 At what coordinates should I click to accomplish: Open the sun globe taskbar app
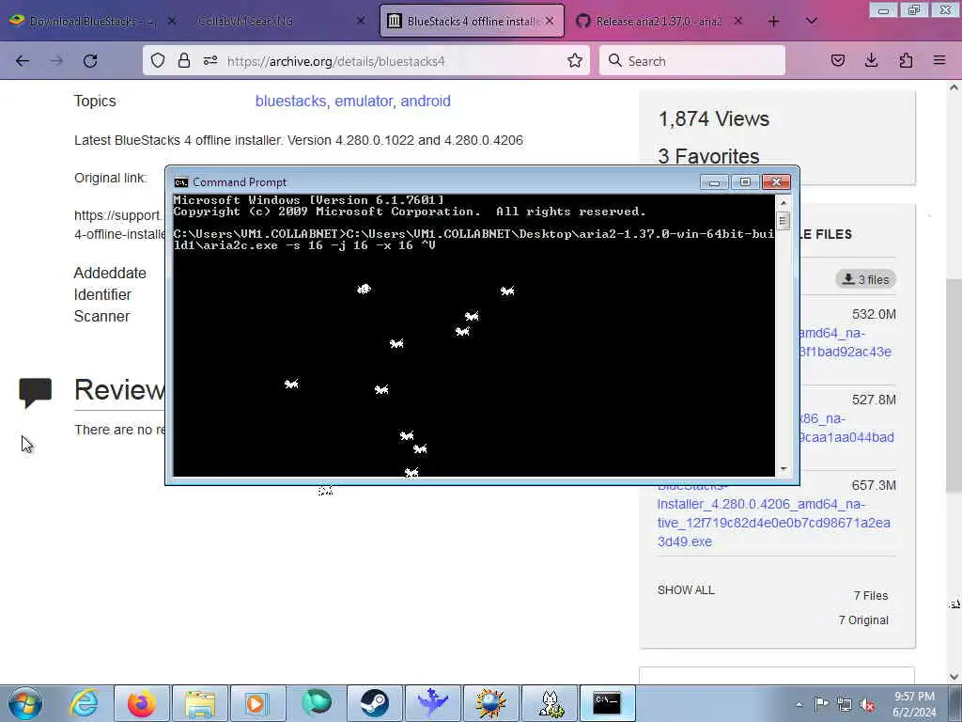pos(490,703)
